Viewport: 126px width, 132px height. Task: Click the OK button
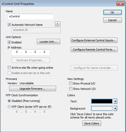tap(112, 13)
